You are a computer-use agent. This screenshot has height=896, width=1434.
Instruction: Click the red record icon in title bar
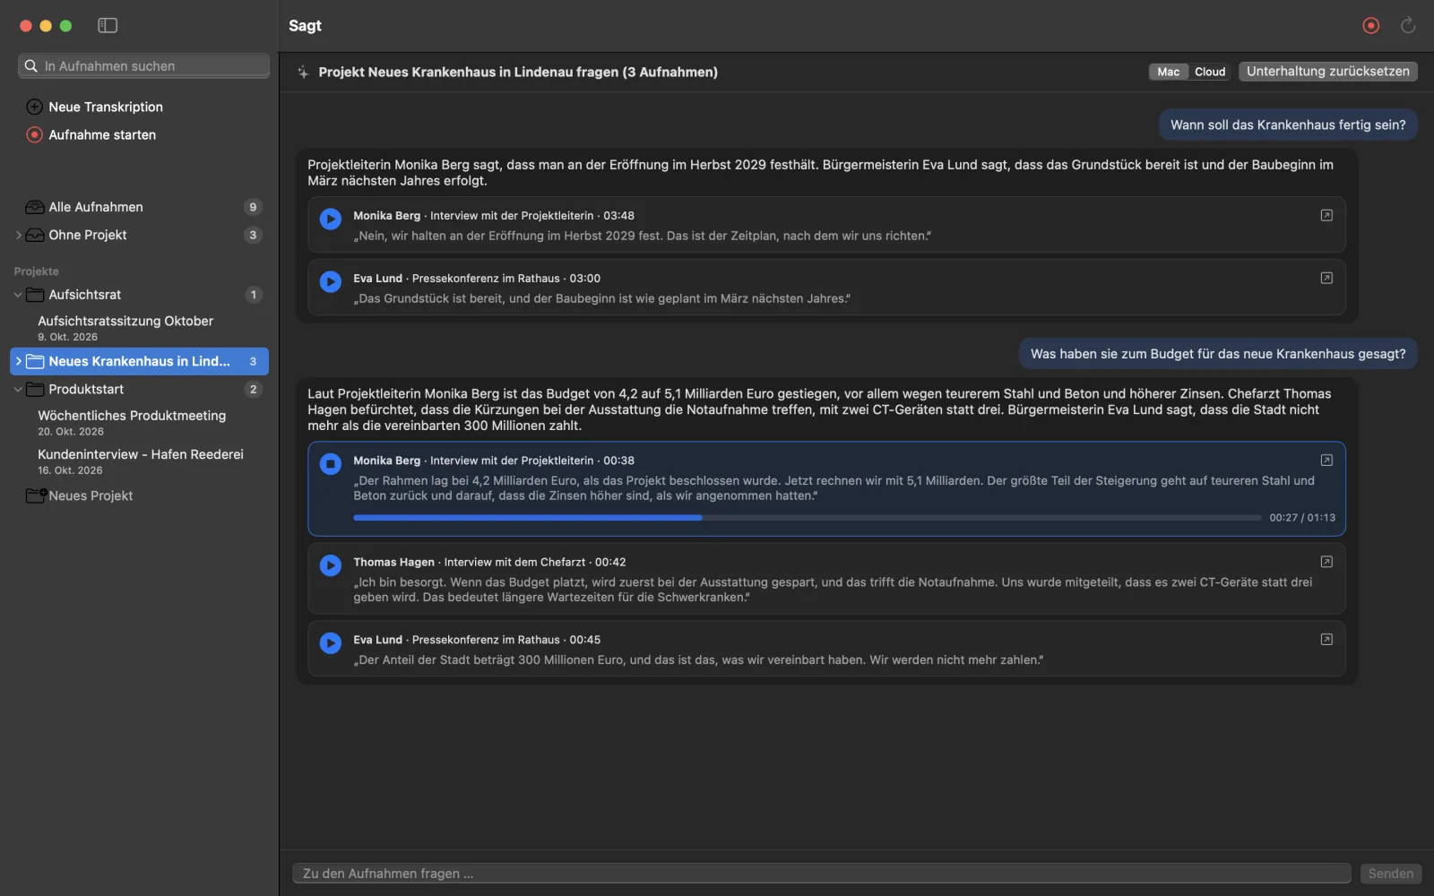click(x=1370, y=26)
